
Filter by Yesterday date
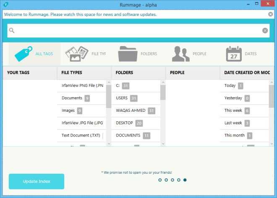(244, 98)
